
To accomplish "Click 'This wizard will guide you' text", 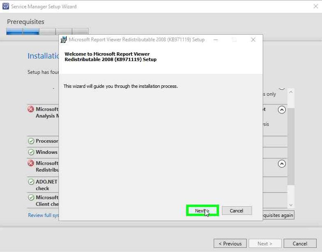I will click(121, 86).
